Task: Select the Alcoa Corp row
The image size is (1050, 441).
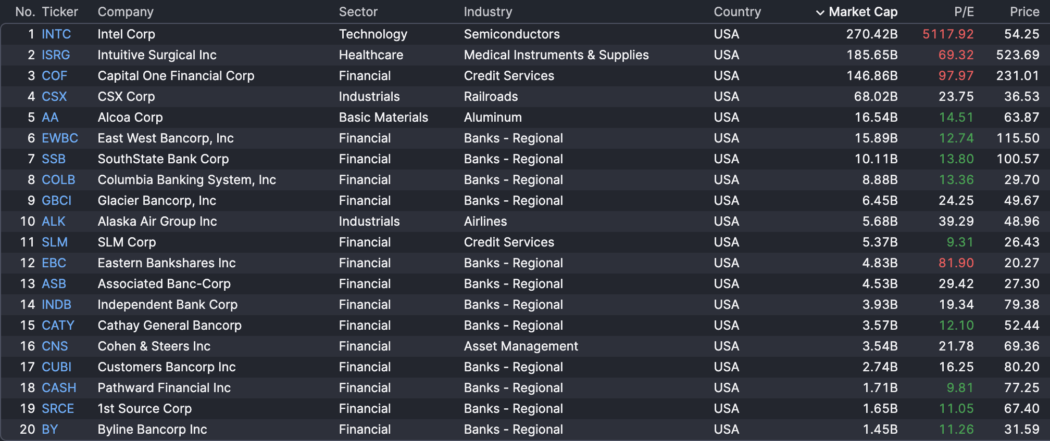Action: tap(130, 118)
